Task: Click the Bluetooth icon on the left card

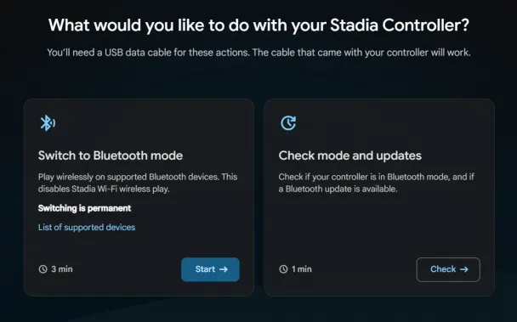Action: pos(48,123)
